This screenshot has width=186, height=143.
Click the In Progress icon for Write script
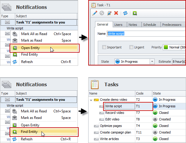(x=155, y=106)
